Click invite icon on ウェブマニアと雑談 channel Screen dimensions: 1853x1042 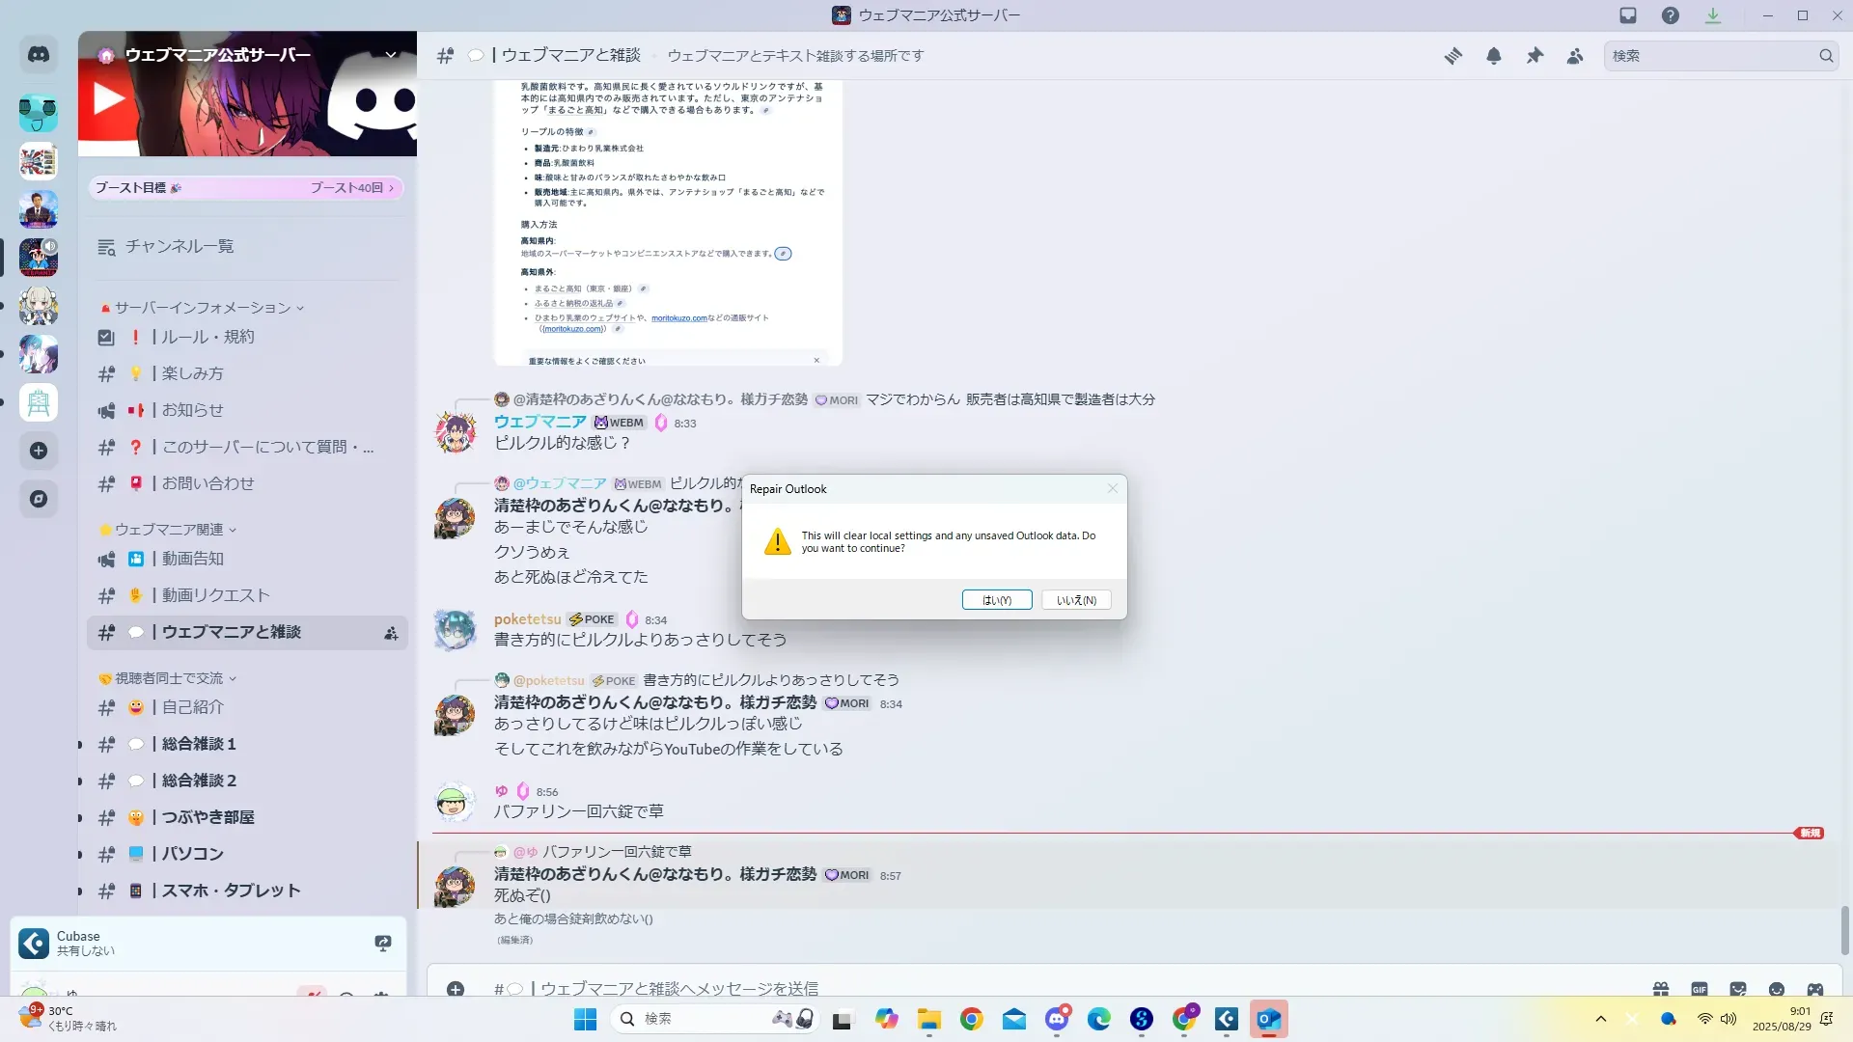click(x=391, y=633)
